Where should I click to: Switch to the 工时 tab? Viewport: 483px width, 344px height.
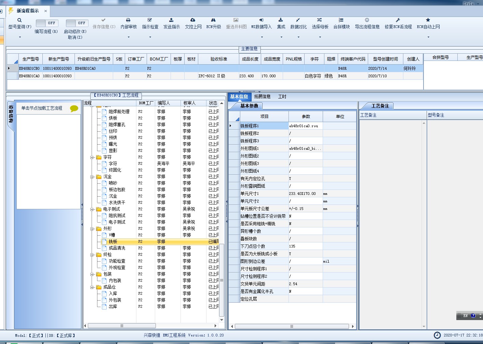(x=282, y=96)
